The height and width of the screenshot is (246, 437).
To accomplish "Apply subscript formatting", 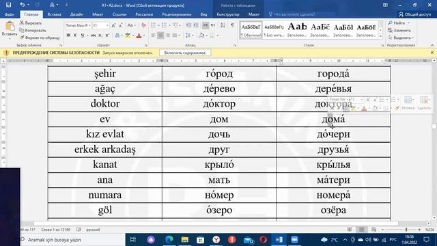I will tap(100, 36).
